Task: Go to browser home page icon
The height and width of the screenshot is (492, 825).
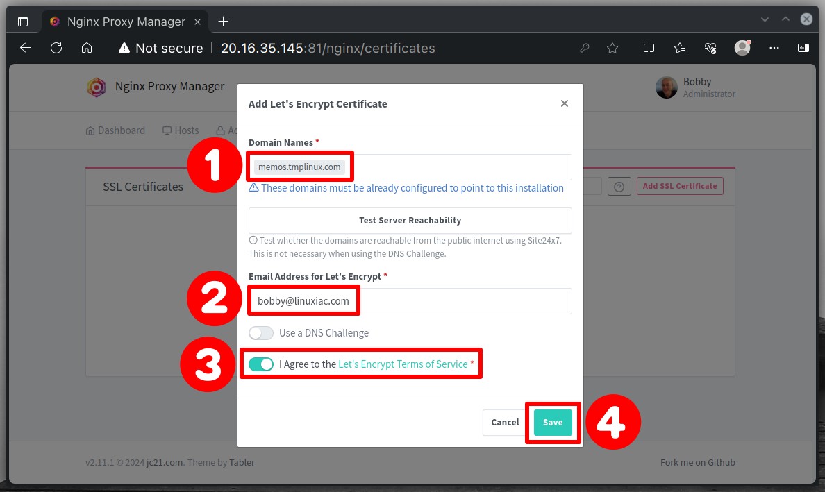Action: pyautogui.click(x=87, y=48)
